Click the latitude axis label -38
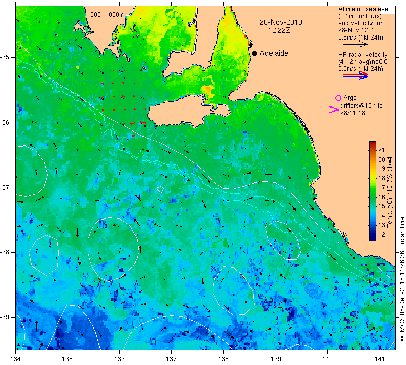406x365 pixels. [x=5, y=252]
